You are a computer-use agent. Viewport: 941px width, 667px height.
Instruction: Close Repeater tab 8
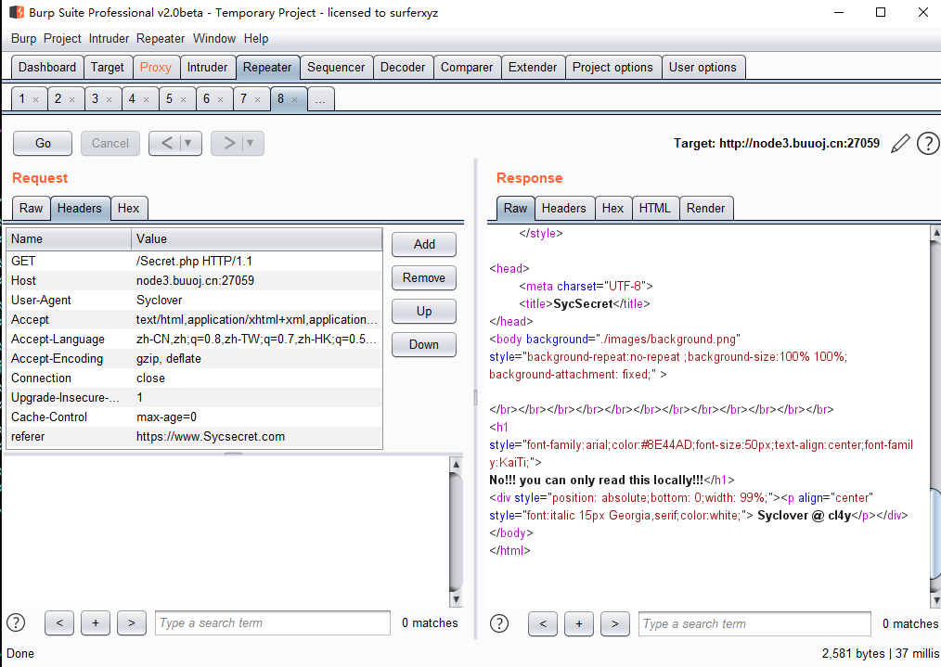295,99
